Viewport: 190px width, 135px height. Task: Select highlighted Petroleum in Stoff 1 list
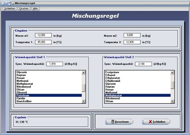49,95
